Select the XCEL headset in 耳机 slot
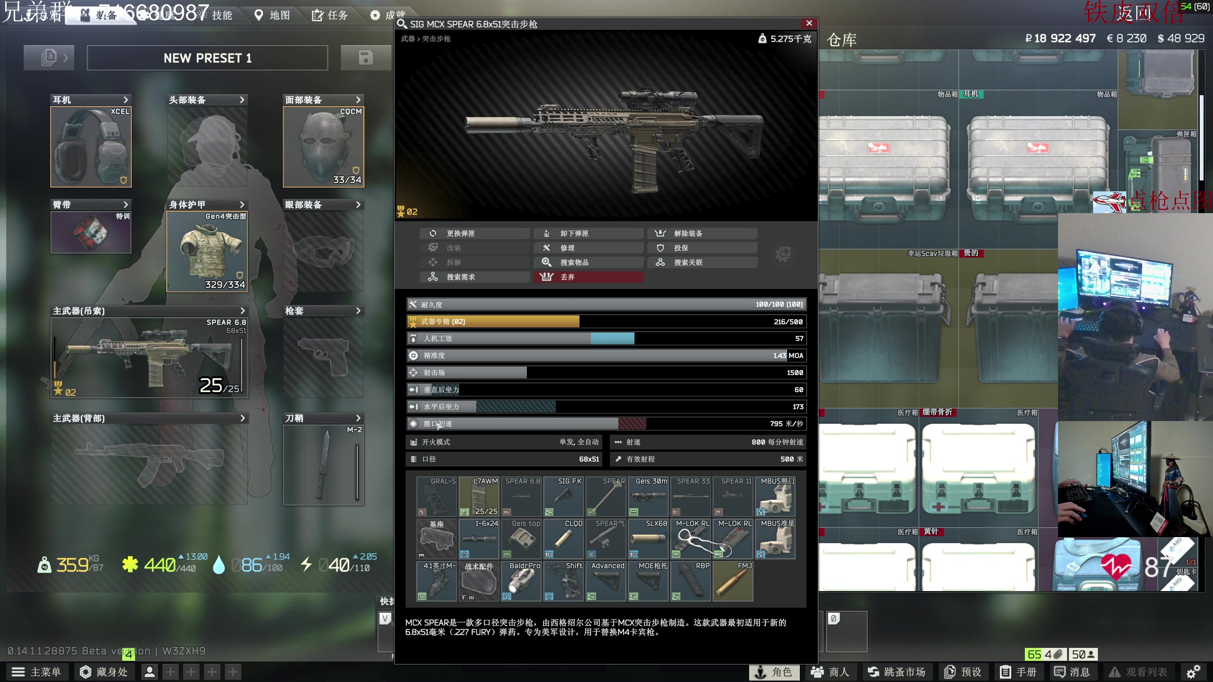The image size is (1213, 682). tap(91, 146)
